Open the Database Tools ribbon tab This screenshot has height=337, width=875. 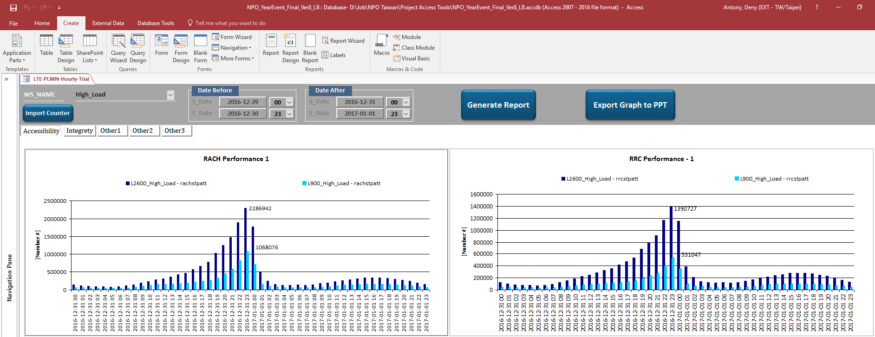156,23
